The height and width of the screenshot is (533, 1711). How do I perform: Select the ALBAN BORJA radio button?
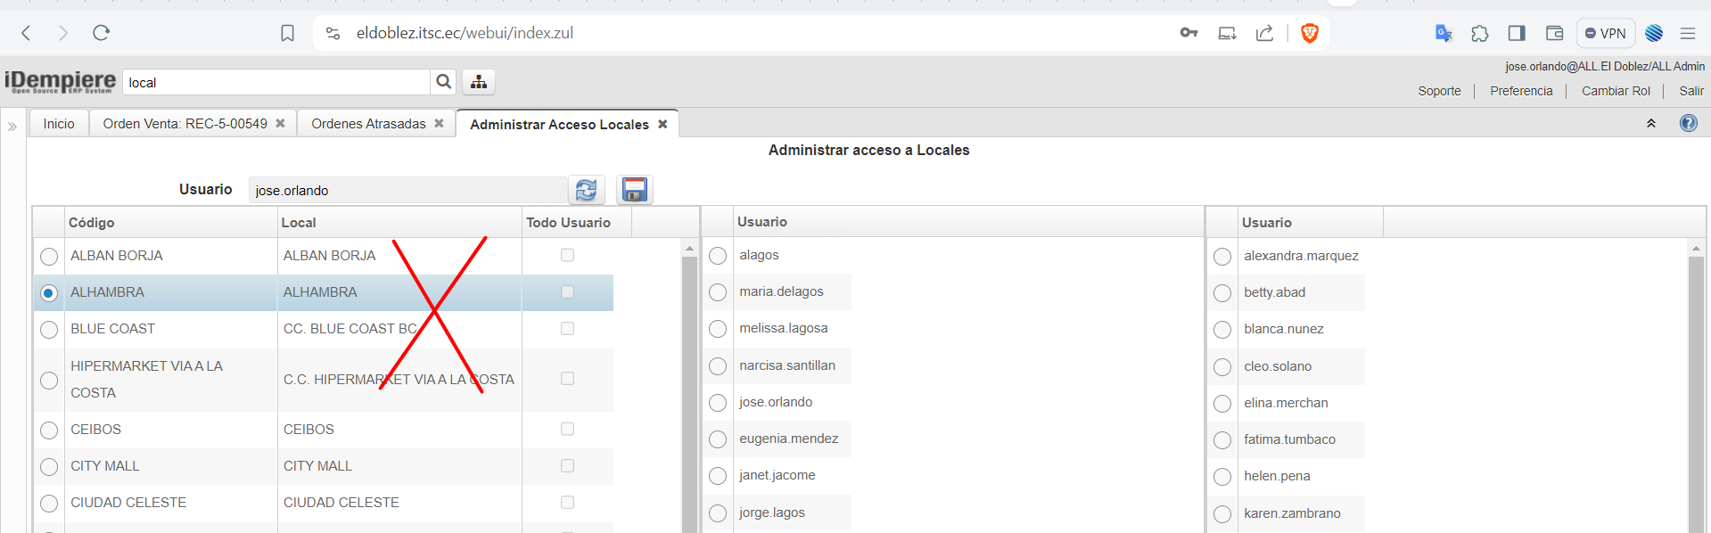(49, 257)
